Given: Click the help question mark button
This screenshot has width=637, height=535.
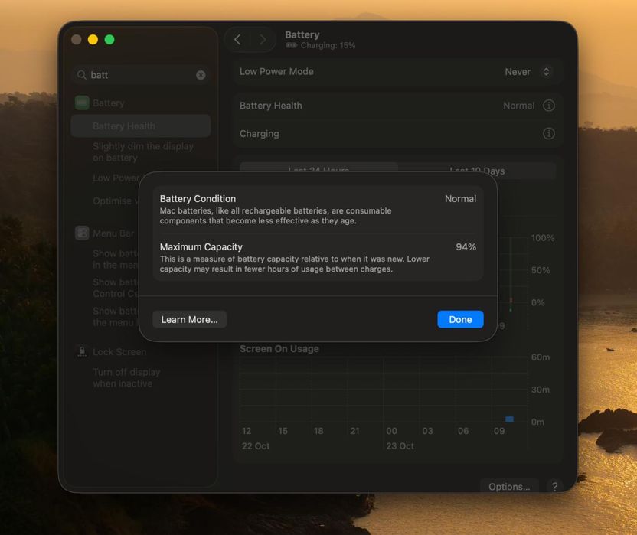Looking at the screenshot, I should (554, 486).
